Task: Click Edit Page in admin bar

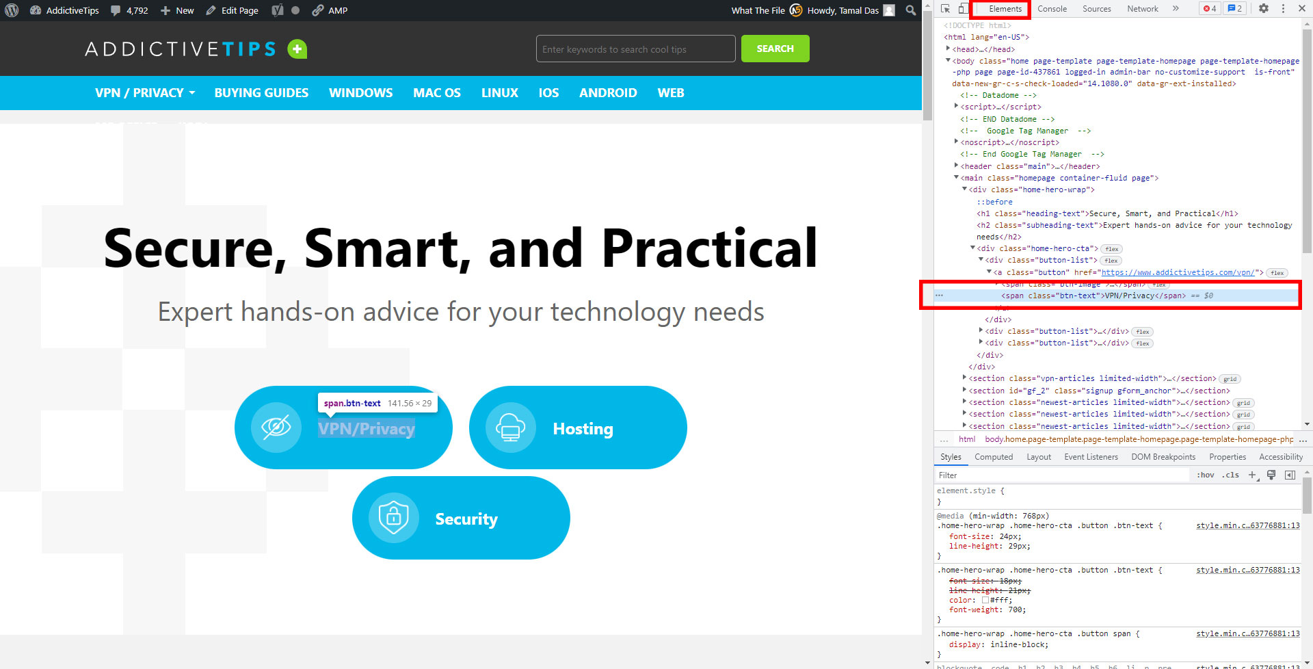Action: [232, 10]
